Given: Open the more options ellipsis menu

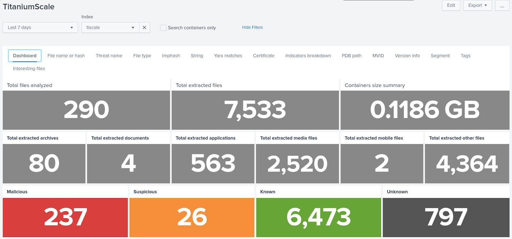Looking at the screenshot, I should (x=502, y=5).
